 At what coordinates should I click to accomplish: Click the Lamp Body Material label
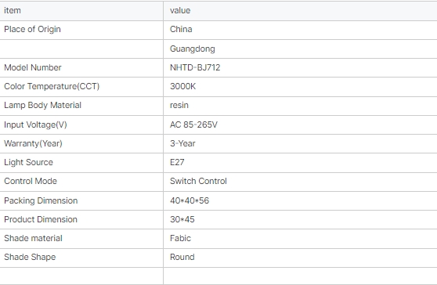pos(42,105)
